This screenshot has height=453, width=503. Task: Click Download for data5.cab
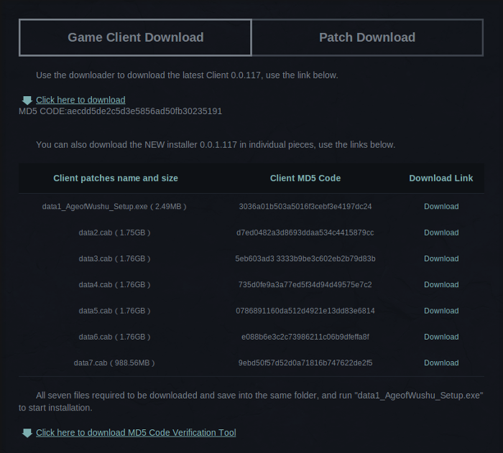[441, 311]
